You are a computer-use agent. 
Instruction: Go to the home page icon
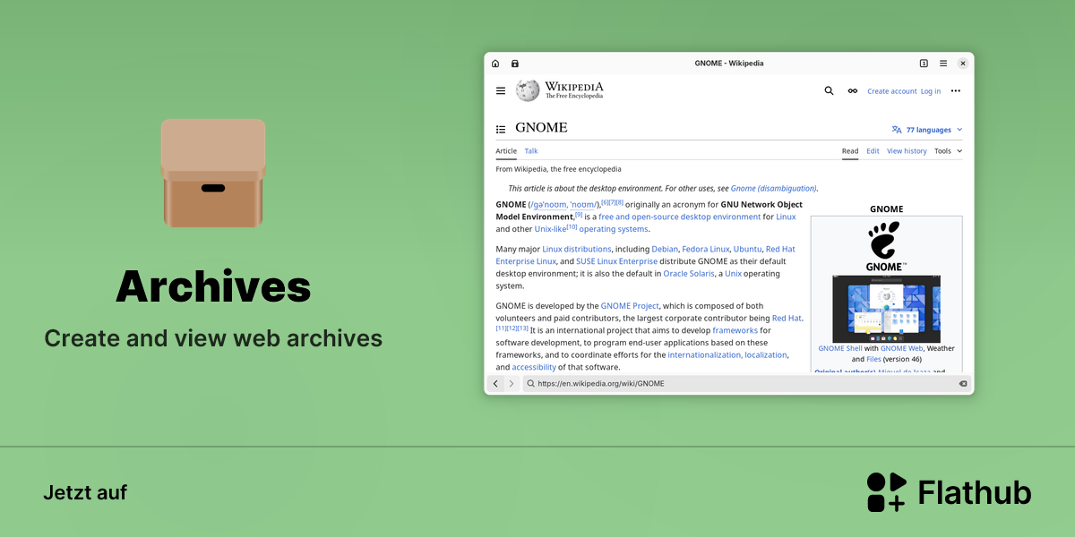point(495,64)
